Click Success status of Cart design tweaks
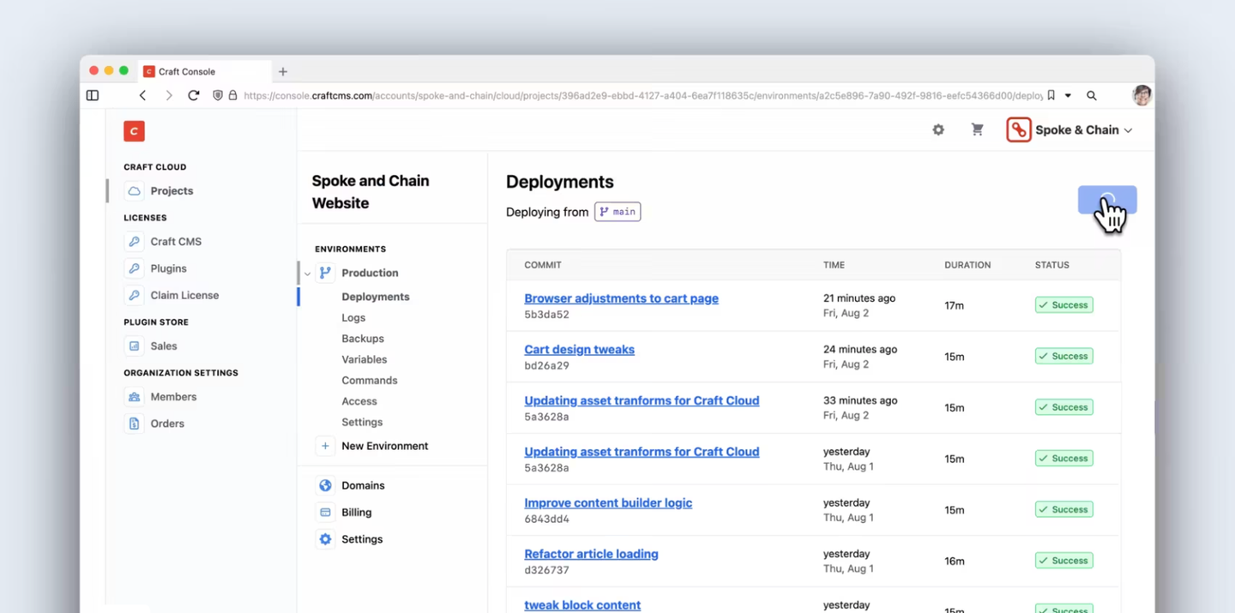 coord(1064,356)
